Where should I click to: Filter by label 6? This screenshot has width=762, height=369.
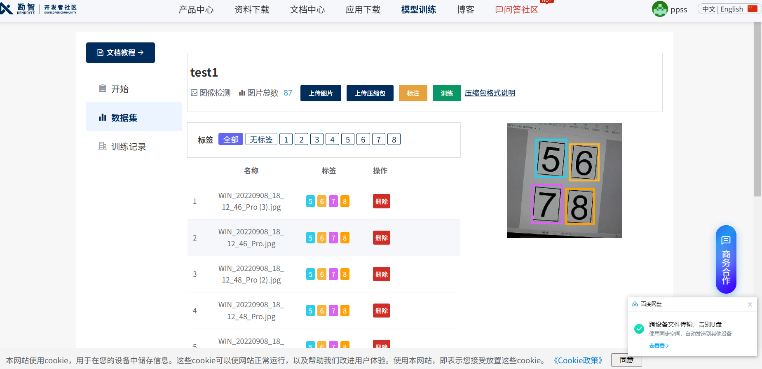(363, 139)
